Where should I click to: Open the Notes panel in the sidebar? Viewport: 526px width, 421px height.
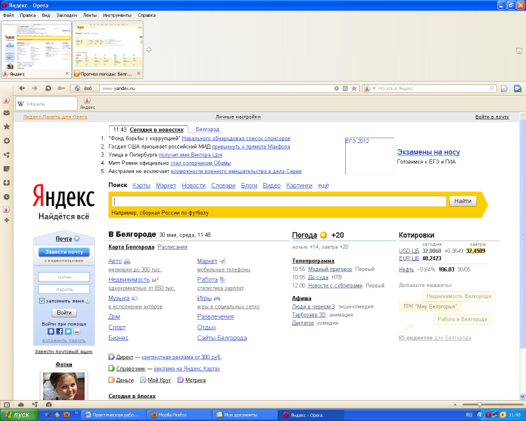6,168
